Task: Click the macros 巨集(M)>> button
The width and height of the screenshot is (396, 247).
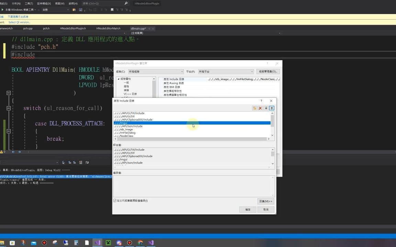Action: coord(266,201)
